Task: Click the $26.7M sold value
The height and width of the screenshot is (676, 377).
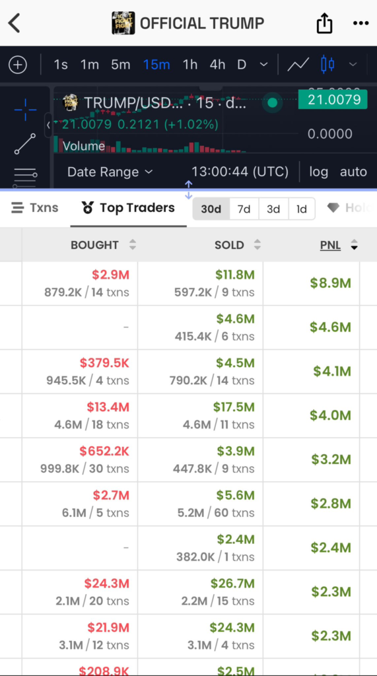Action: click(232, 584)
